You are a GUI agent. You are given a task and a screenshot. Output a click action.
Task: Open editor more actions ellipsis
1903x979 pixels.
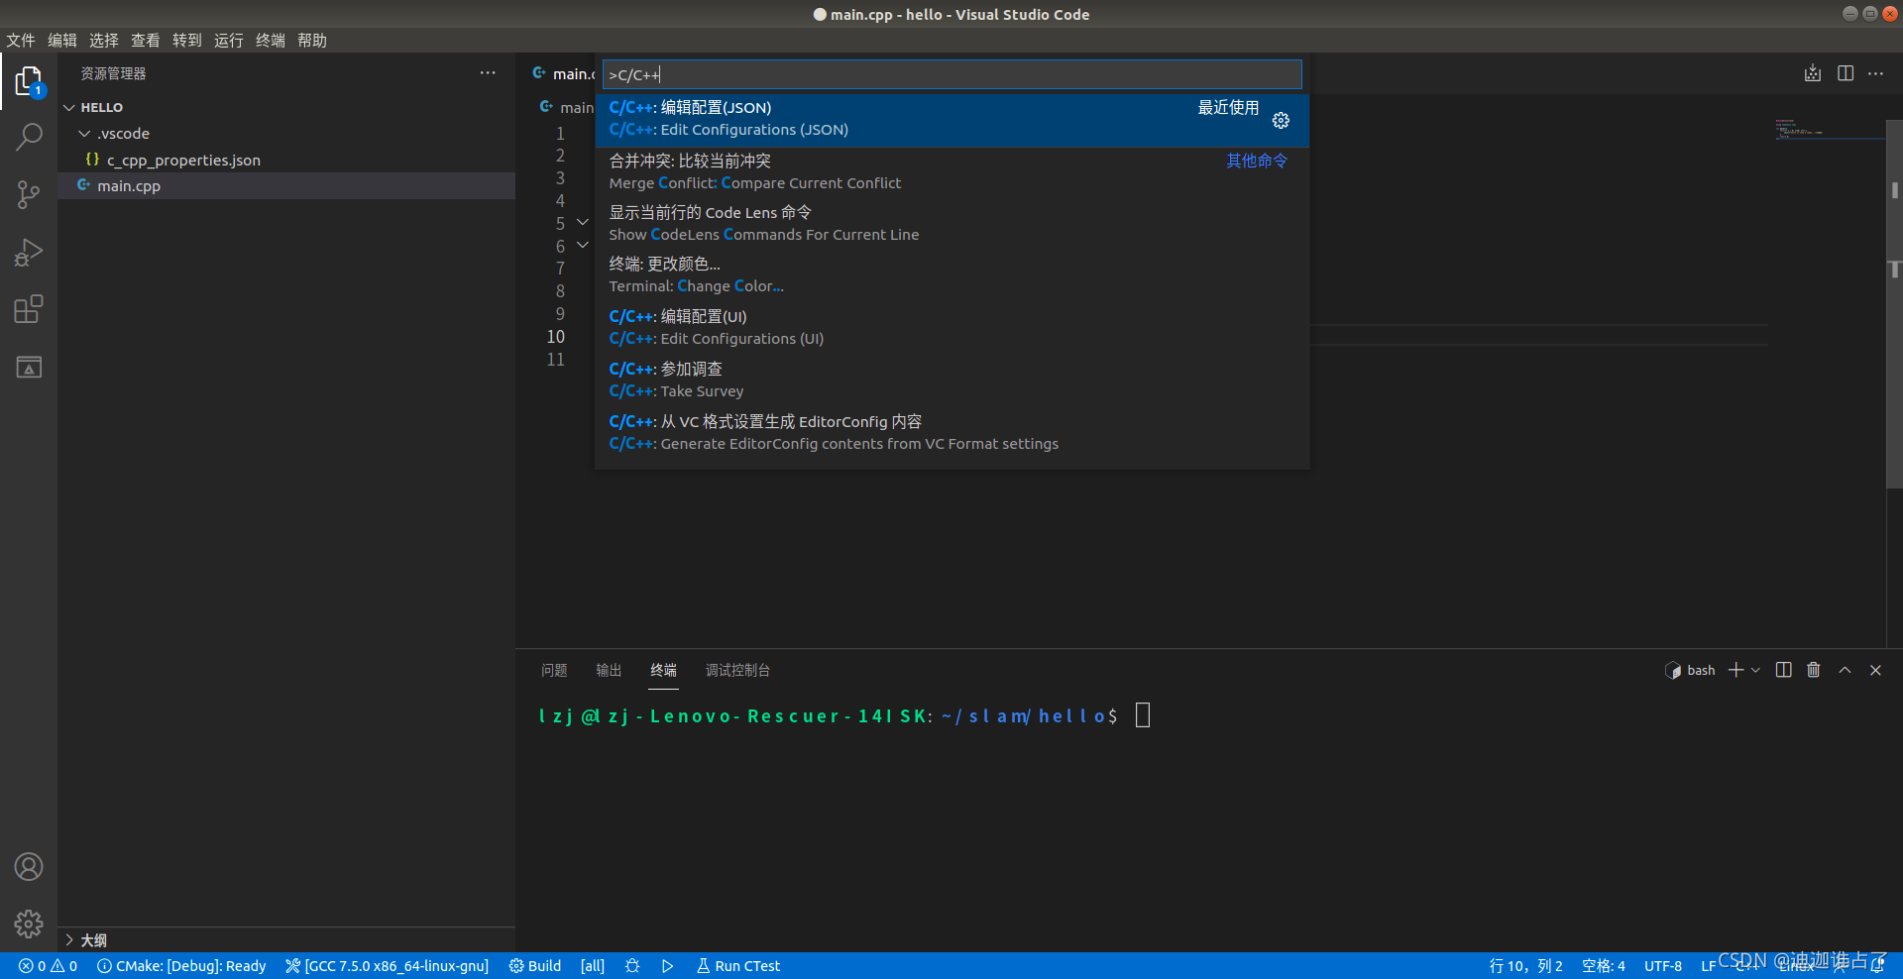[x=1876, y=73]
